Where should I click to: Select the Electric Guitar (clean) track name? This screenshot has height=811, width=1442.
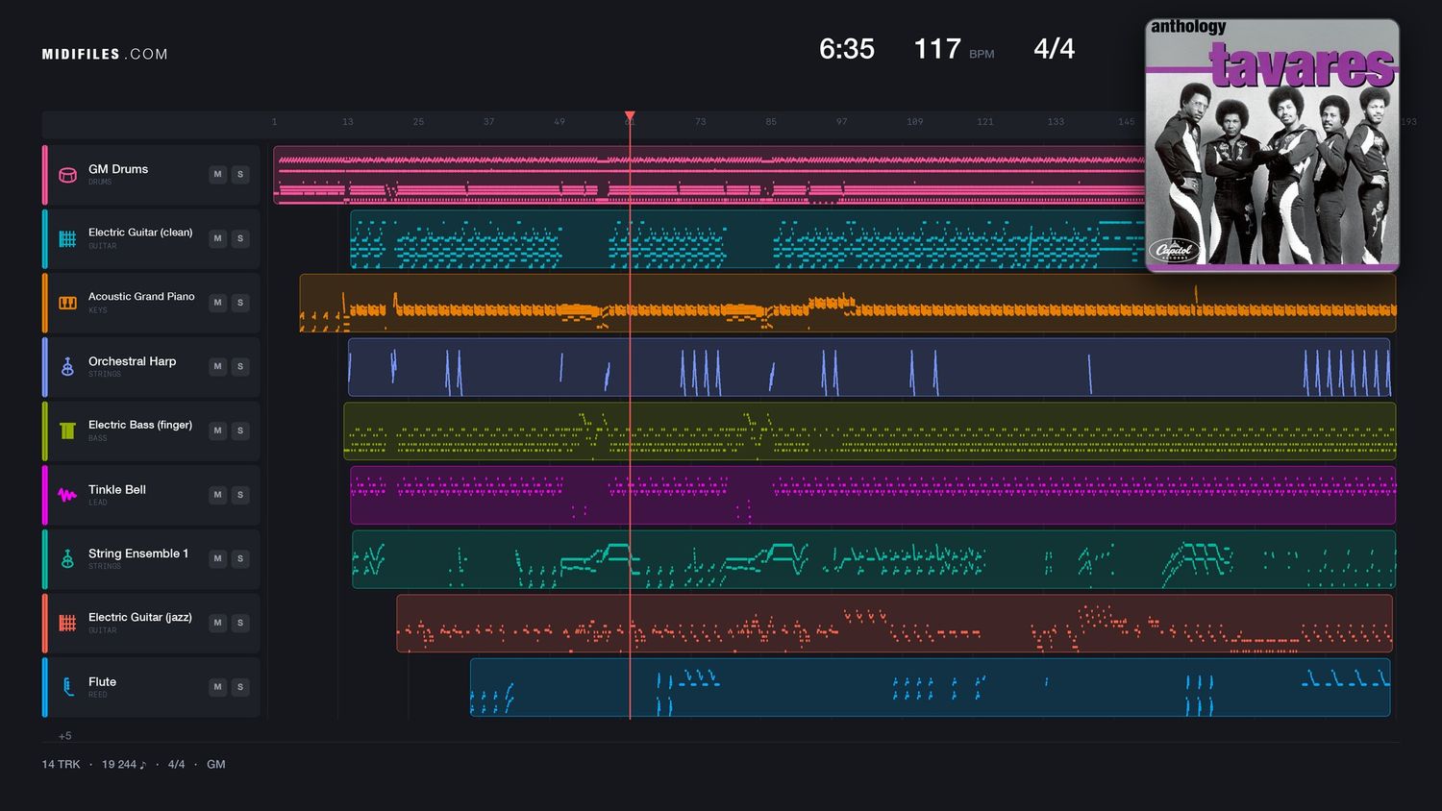click(140, 233)
